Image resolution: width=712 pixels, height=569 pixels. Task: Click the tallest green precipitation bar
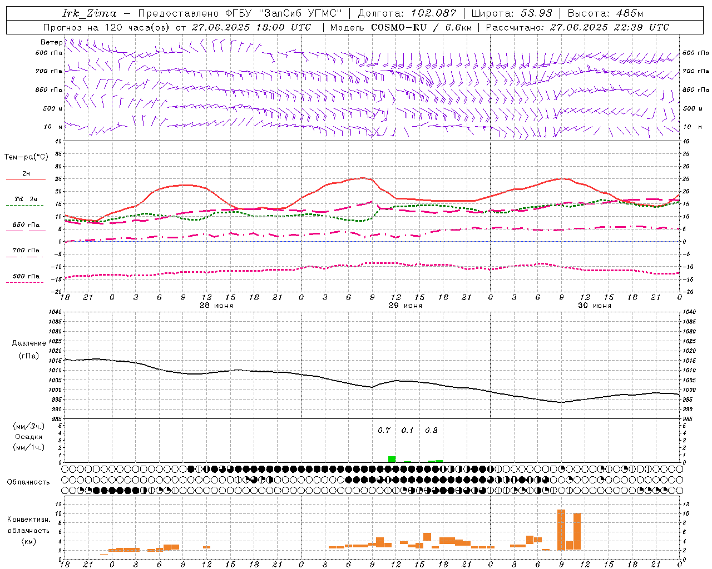pos(392,459)
